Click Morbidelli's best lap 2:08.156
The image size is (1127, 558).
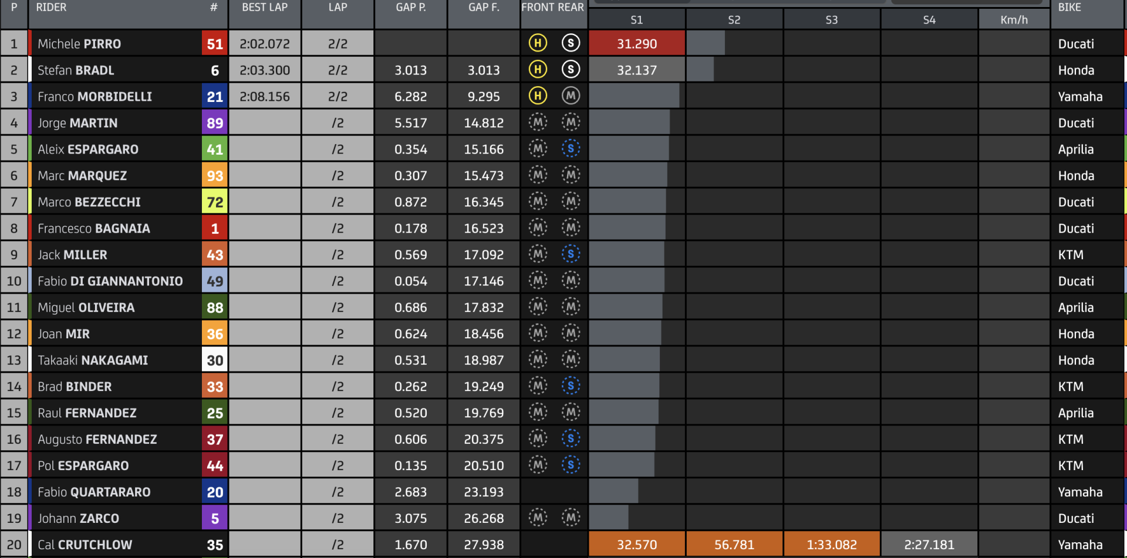265,97
